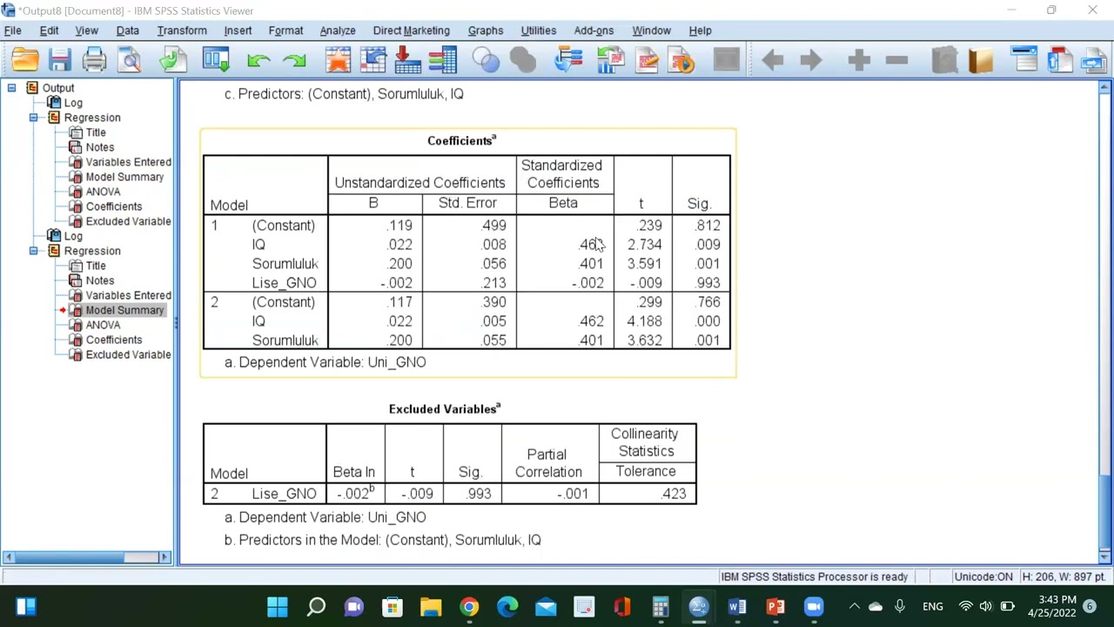Select the highlighted Model Summary outline item
This screenshot has width=1114, height=627.
click(x=124, y=310)
